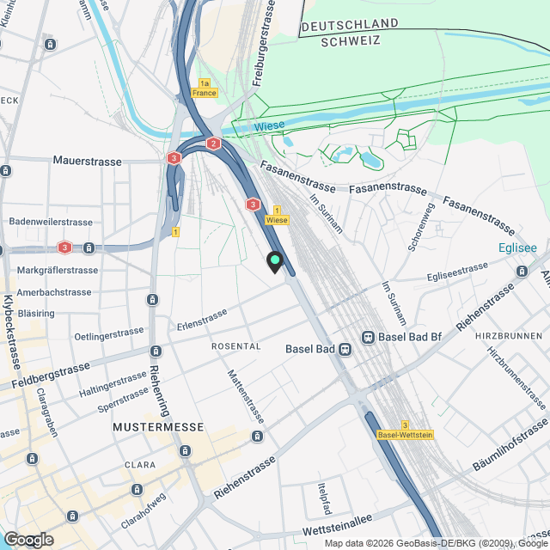Screen dimensions: 550x550
Task: Click the MUSTERMESSE area label
Action: pos(158,427)
